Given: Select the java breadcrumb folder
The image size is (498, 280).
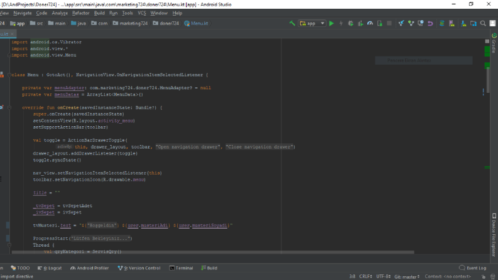Looking at the screenshot, I should (78, 23).
